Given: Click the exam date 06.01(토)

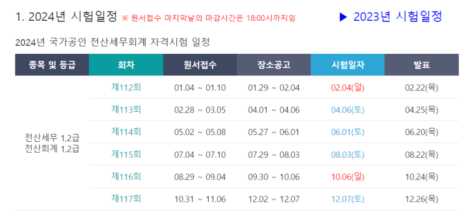Looking at the screenshot, I should 348,132.
